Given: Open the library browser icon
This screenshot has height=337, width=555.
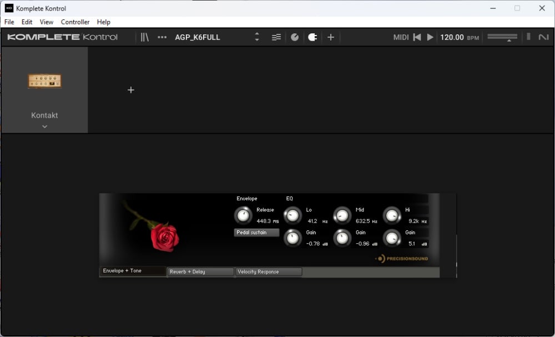Looking at the screenshot, I should tap(144, 37).
